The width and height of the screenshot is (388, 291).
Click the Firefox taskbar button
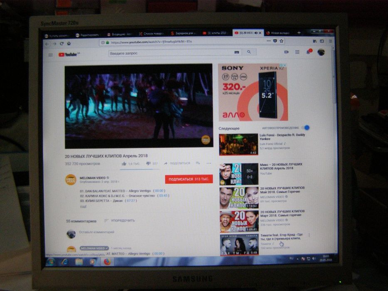coord(107,261)
